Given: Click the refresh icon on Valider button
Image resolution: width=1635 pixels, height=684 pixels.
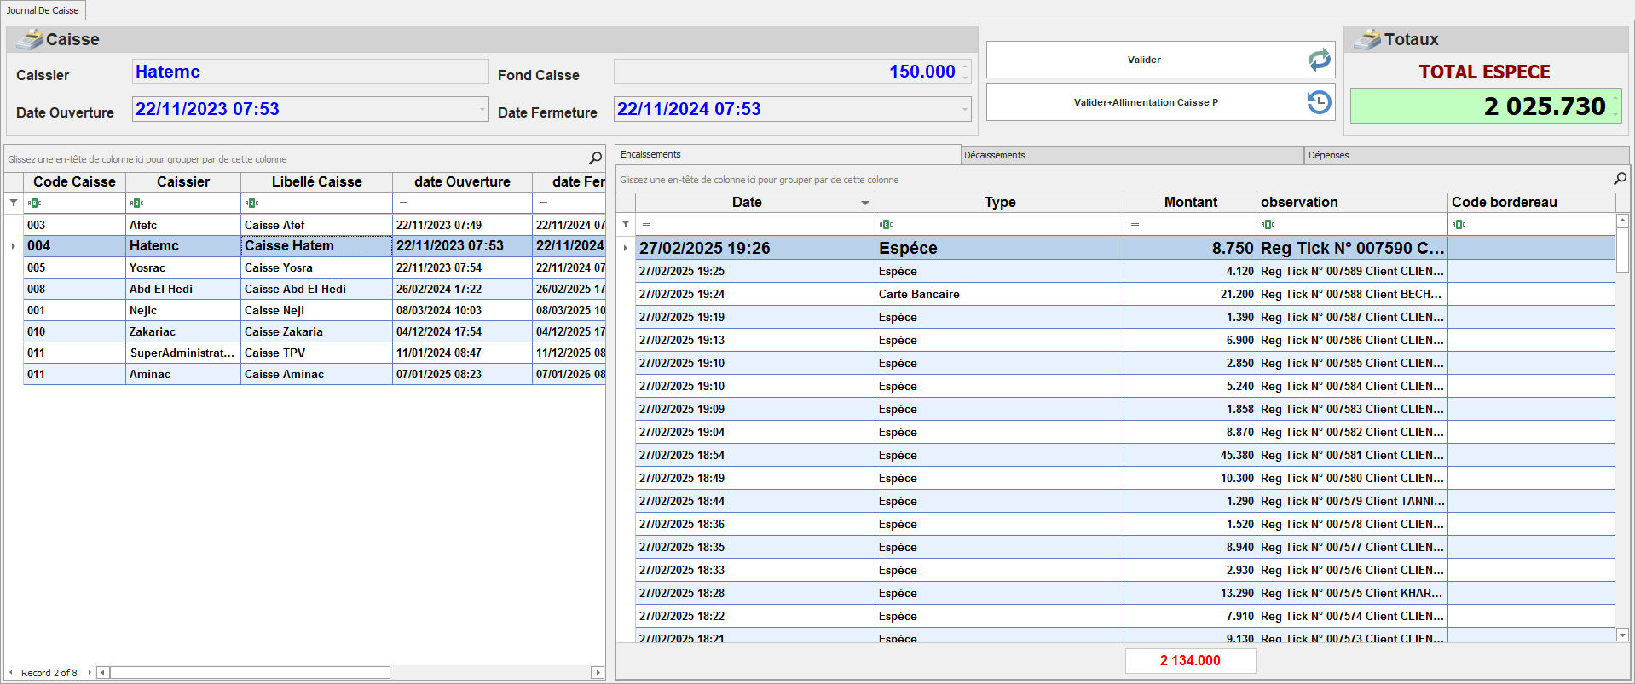Looking at the screenshot, I should tap(1319, 60).
